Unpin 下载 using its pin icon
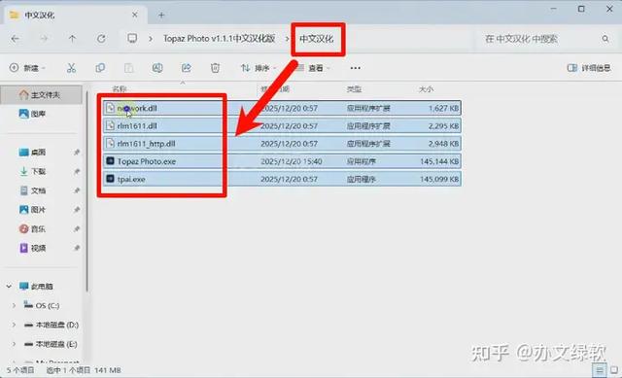The width and height of the screenshot is (622, 378). click(x=77, y=171)
